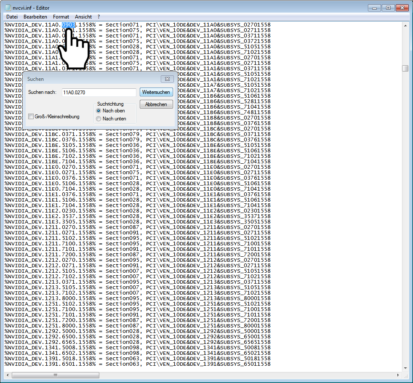Open the Bearbeiten menu
The image size is (413, 383).
click(35, 17)
